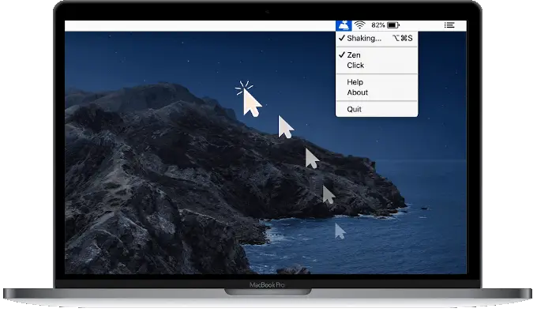Viewport: 537px width, 312px height.
Task: Uncheck the Zen checkmark
Action: pos(342,55)
